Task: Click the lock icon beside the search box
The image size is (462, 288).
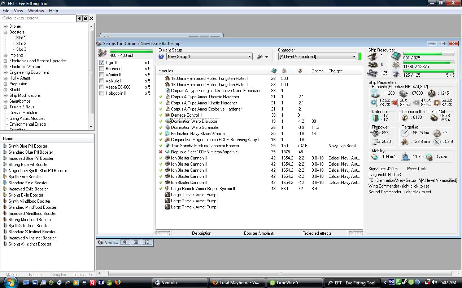Action: (x=85, y=18)
